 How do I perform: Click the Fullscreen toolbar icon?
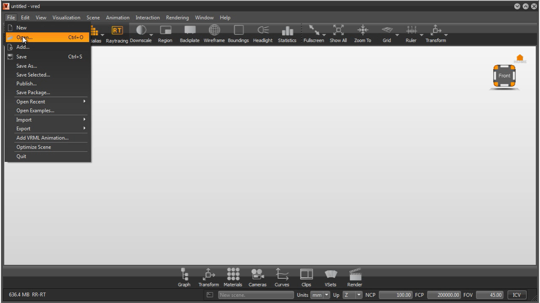click(x=314, y=30)
